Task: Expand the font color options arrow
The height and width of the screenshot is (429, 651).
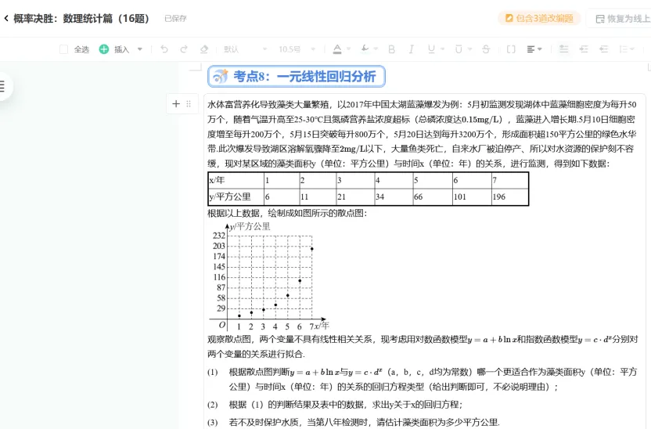Action: point(349,49)
